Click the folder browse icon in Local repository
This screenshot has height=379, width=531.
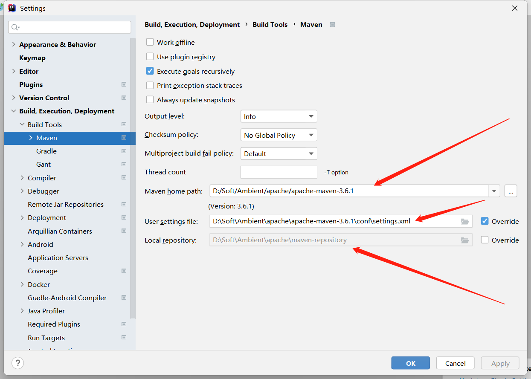coord(465,240)
